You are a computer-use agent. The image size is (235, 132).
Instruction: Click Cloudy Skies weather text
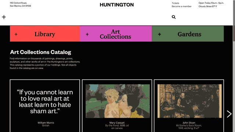[x=208, y=6]
